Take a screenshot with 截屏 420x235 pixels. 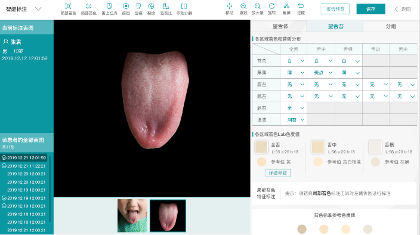coord(286,9)
